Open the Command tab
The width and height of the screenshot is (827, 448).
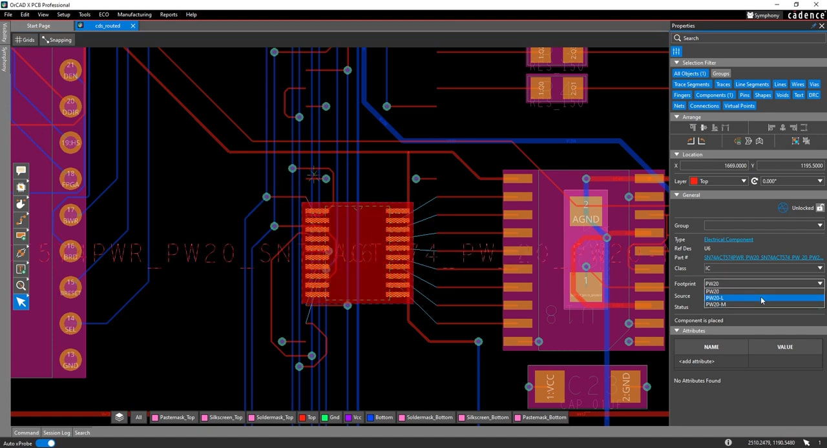tap(26, 433)
